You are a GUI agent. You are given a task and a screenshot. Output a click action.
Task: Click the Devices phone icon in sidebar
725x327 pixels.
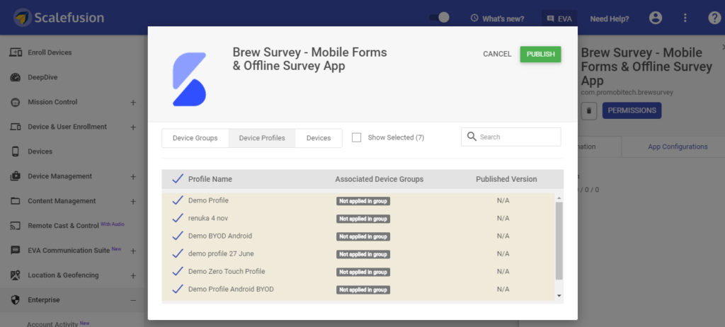(16, 151)
